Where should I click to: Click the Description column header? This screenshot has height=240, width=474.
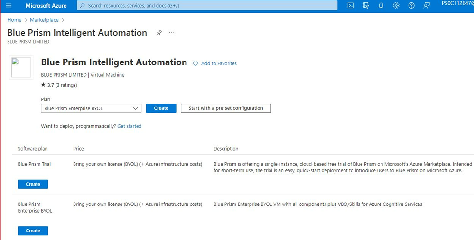click(x=226, y=149)
